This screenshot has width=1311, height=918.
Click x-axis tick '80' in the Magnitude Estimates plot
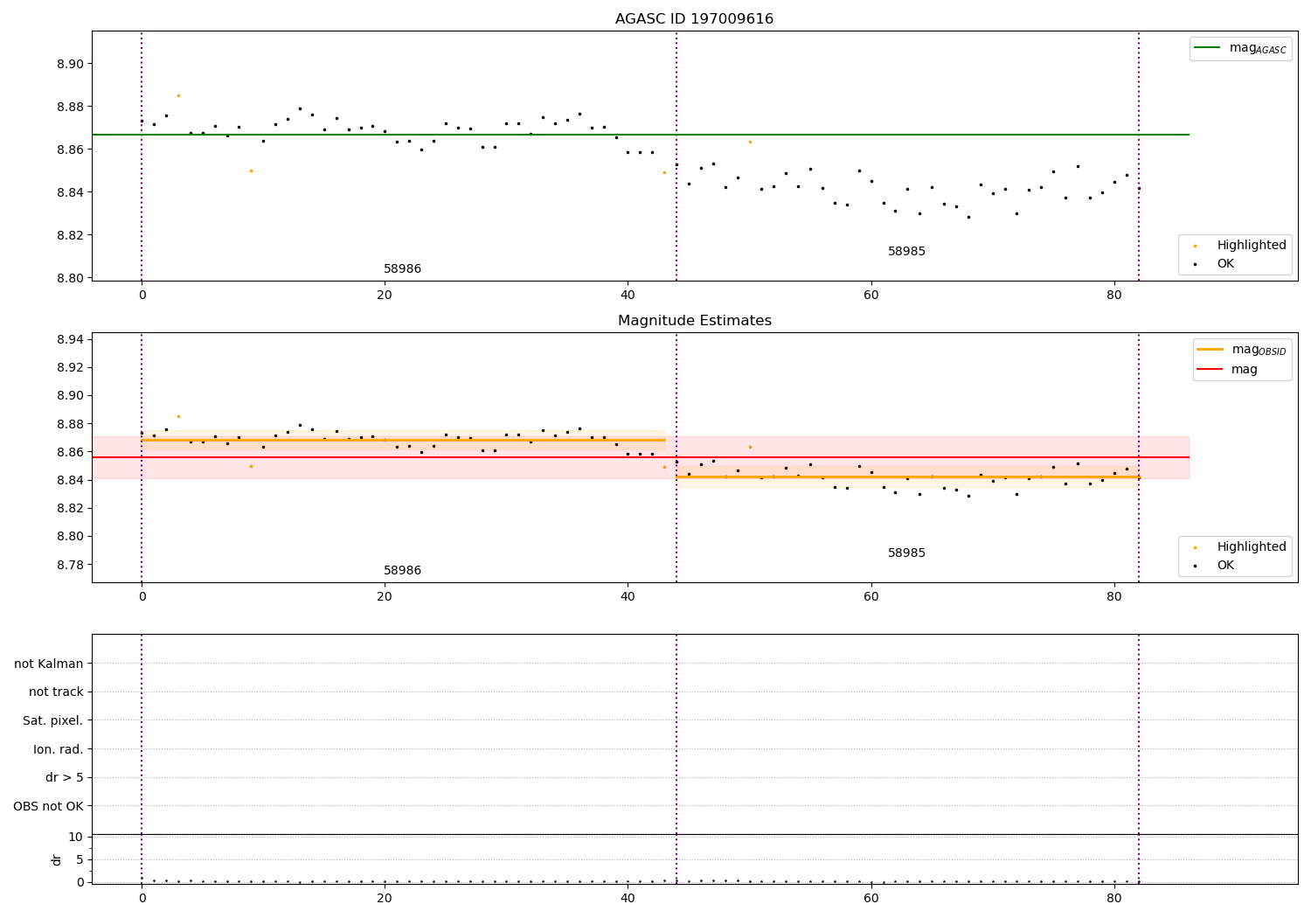click(1113, 597)
